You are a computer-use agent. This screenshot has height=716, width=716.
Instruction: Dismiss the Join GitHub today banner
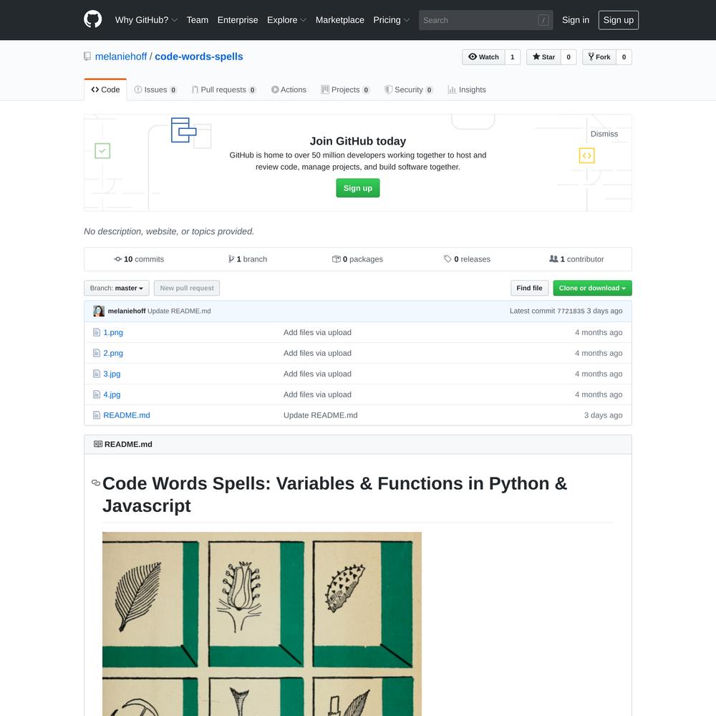point(604,134)
